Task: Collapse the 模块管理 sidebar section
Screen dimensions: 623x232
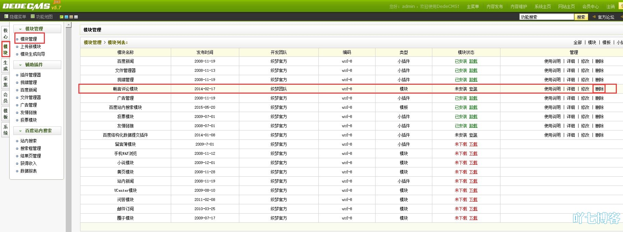Action: 21,29
